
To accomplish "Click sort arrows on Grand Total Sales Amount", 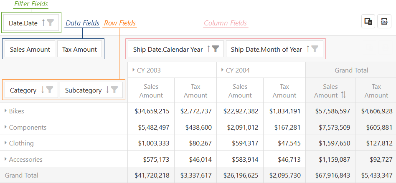I will pos(343,95).
